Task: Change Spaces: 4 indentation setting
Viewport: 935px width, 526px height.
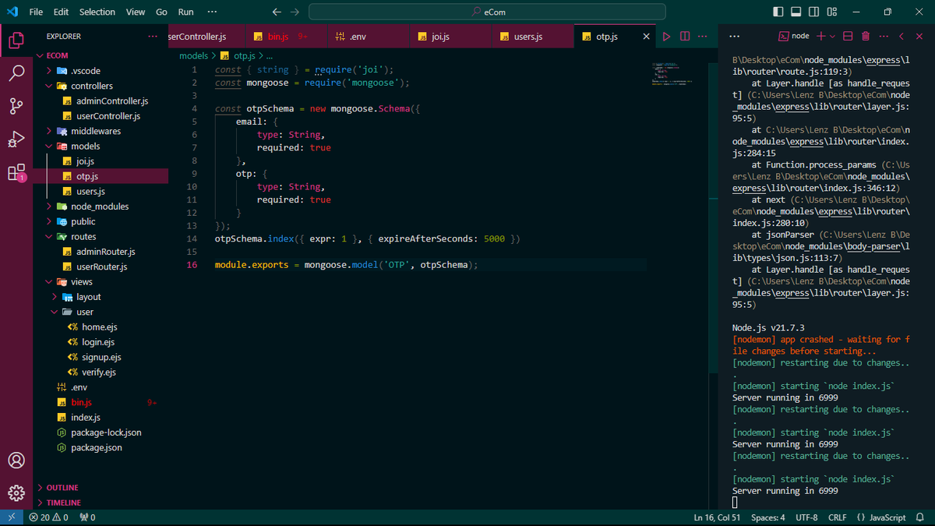Action: (x=767, y=517)
